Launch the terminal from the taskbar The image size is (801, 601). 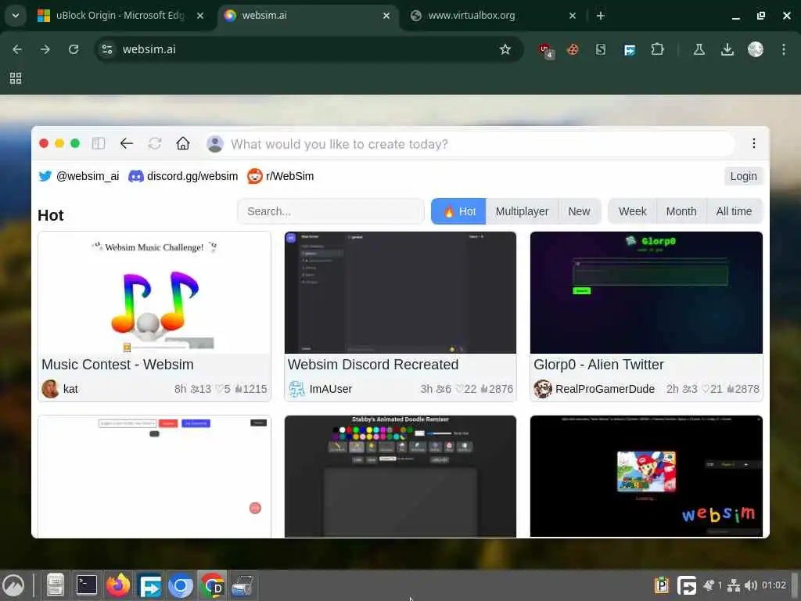coord(86,585)
